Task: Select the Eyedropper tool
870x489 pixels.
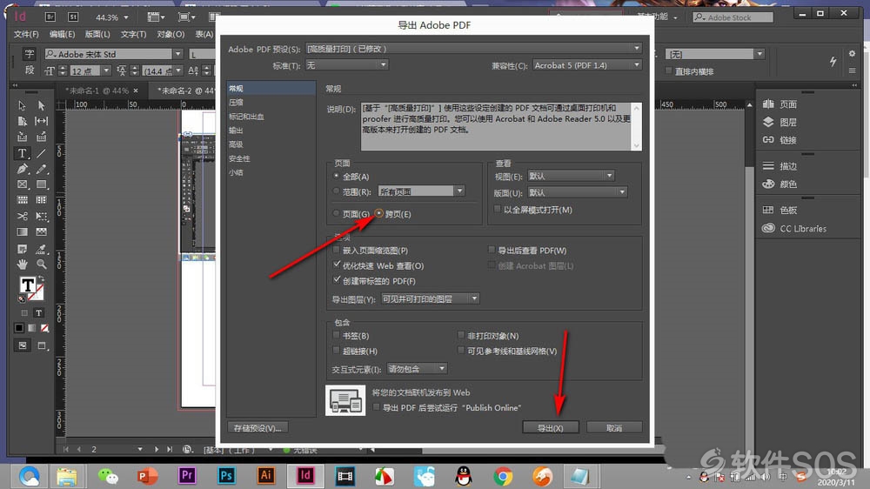Action: coord(41,249)
